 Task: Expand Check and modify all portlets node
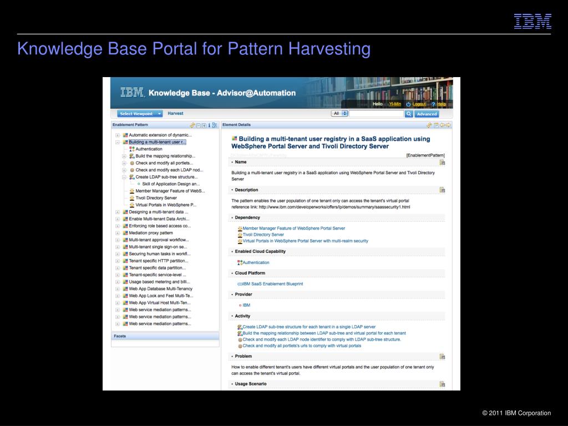tap(124, 163)
